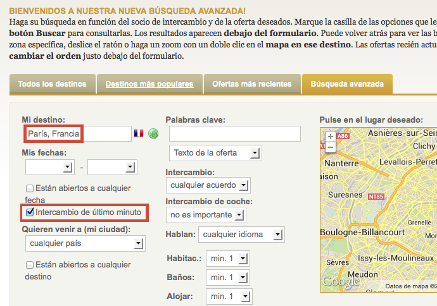Screen dimensions: 437x306
Task: Click Issy-les-Moulineaux on the map
Action: [x=396, y=258]
